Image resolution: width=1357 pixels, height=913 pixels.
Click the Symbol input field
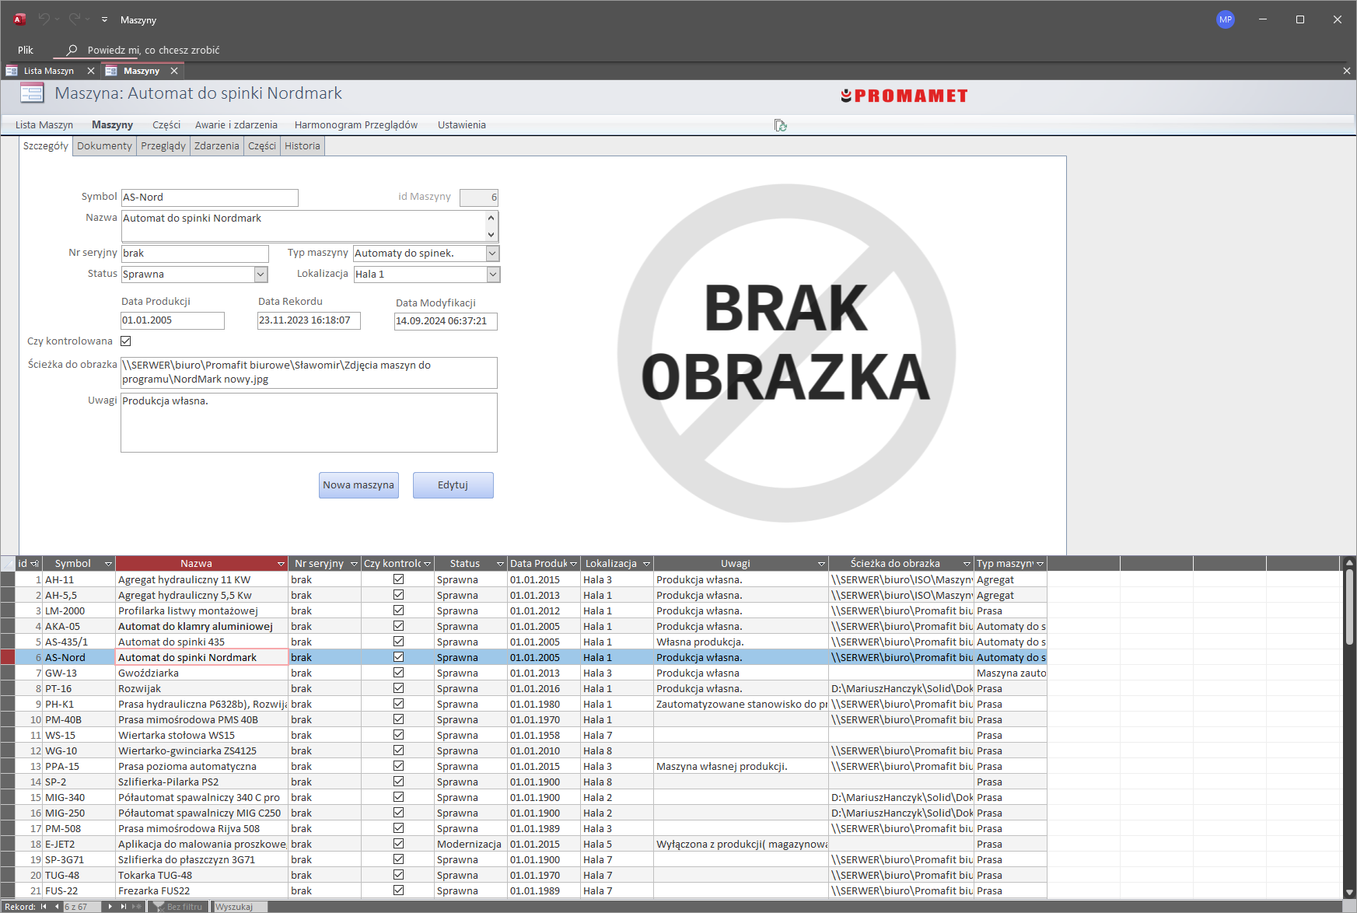(x=210, y=198)
